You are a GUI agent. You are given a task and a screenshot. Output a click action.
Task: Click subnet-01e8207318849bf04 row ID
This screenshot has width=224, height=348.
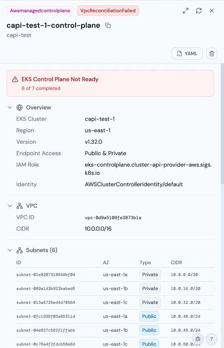46,275
